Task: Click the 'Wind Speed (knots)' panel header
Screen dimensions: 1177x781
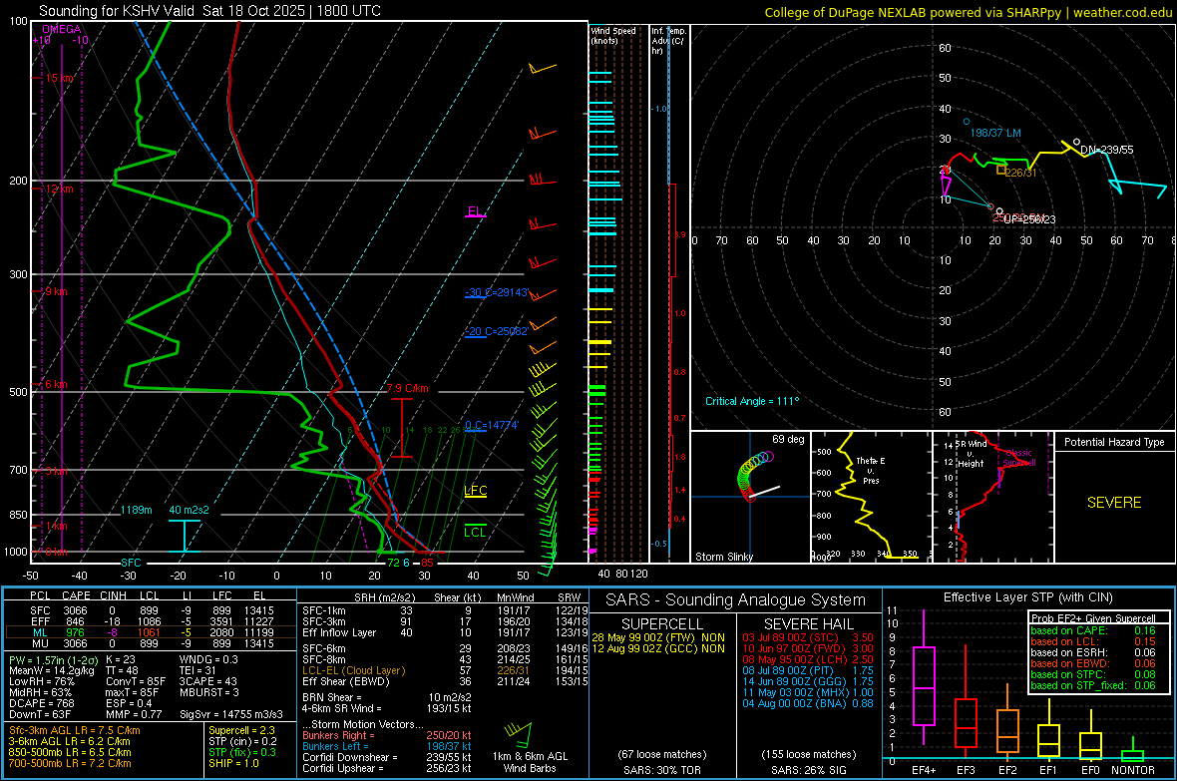Action: tap(612, 35)
